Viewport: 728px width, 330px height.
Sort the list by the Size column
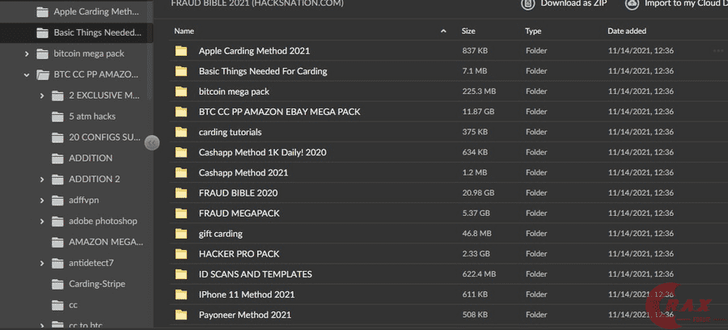tap(468, 31)
